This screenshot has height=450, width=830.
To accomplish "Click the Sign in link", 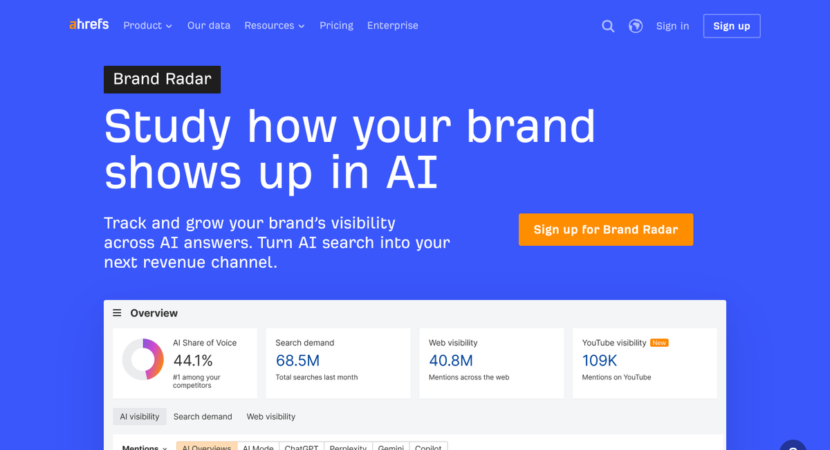I will [x=672, y=26].
